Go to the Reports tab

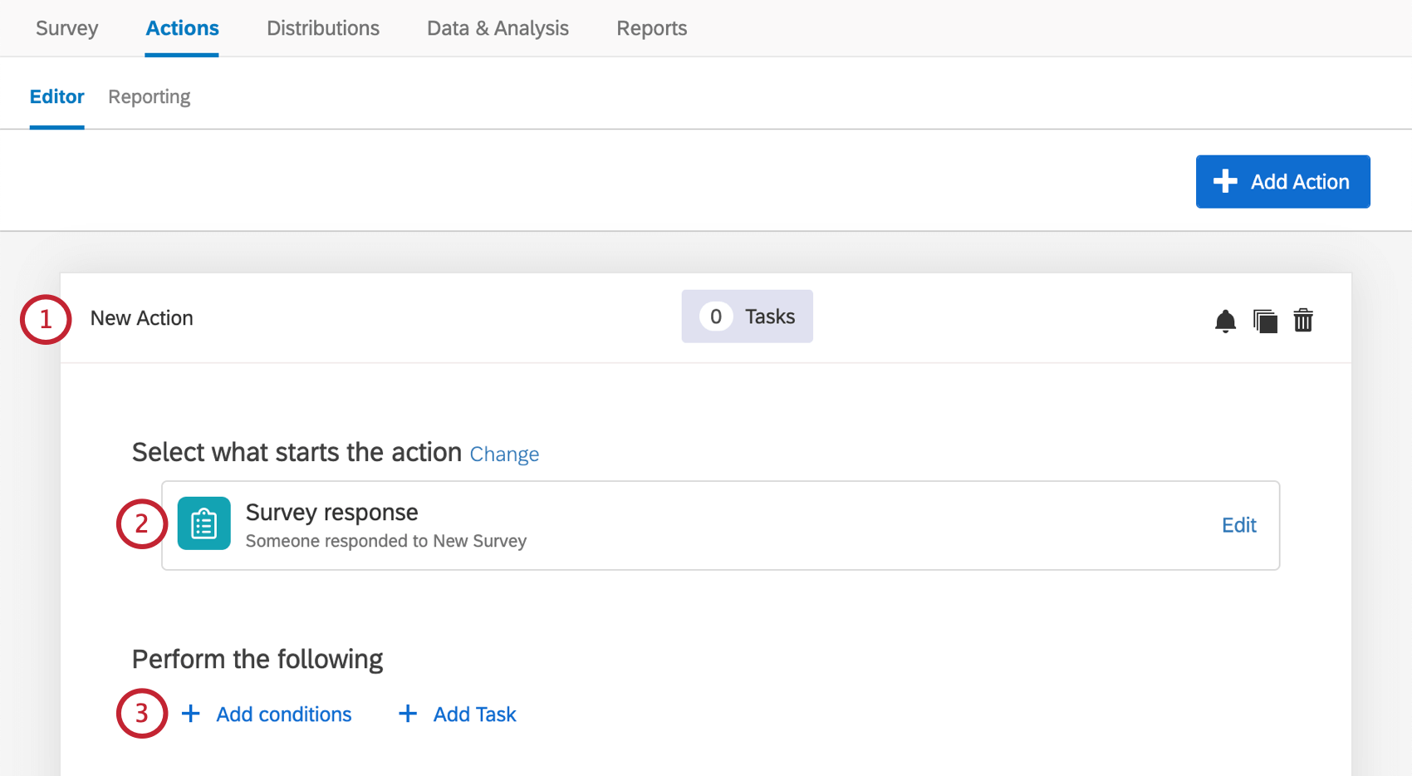pyautogui.click(x=652, y=28)
